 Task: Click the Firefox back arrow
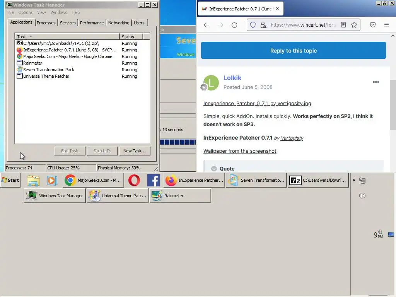pos(207,25)
